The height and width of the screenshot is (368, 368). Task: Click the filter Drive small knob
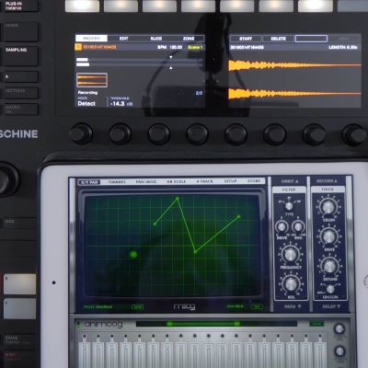[x=282, y=227]
